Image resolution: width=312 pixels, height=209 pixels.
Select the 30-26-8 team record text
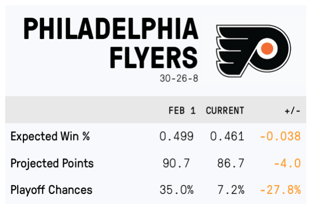click(180, 79)
